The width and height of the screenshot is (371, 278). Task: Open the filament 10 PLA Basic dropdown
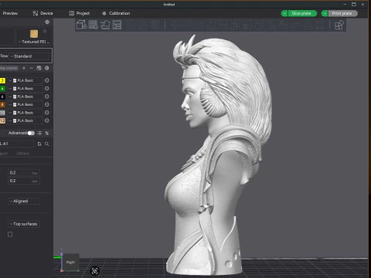coord(26,113)
